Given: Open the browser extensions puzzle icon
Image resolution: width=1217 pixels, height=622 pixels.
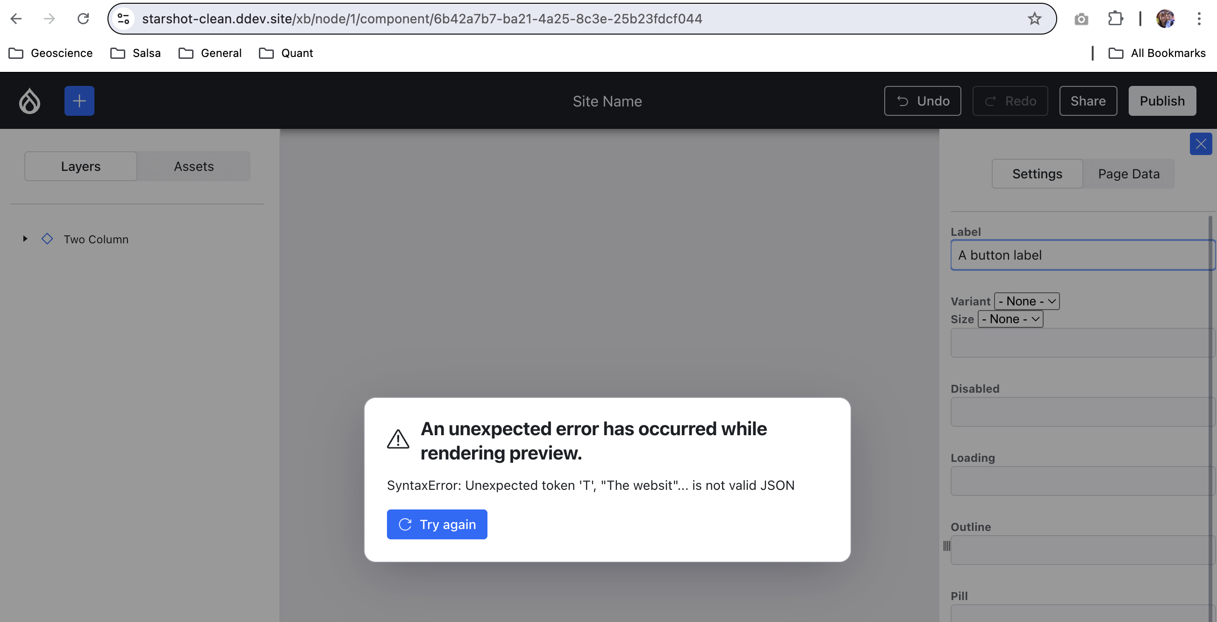Looking at the screenshot, I should point(1116,19).
